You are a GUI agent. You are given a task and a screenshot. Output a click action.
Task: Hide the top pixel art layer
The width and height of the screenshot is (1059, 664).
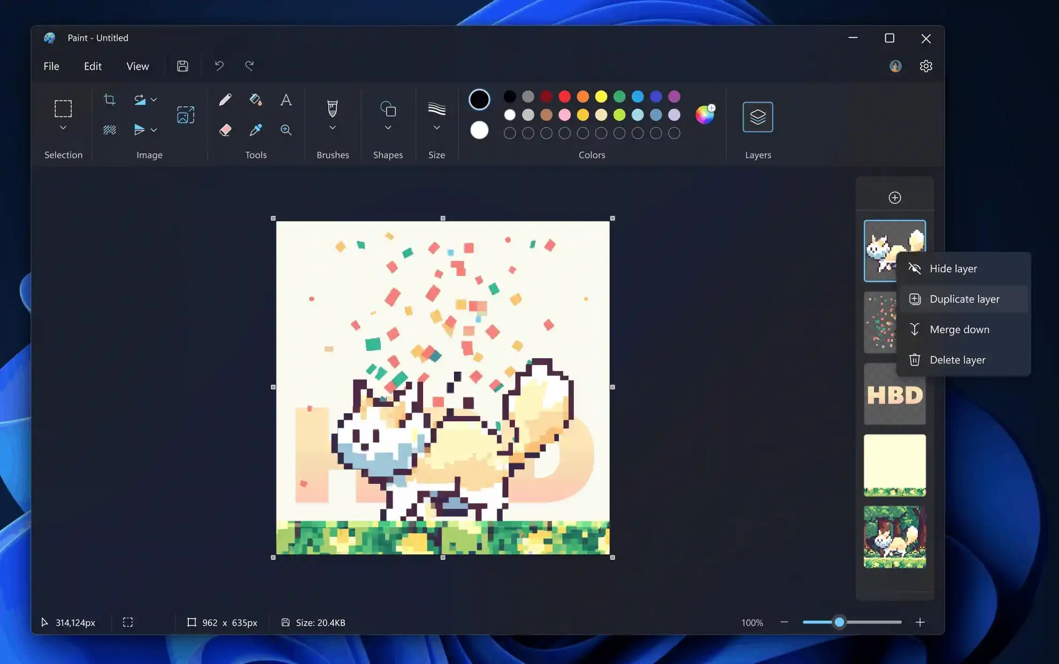953,268
